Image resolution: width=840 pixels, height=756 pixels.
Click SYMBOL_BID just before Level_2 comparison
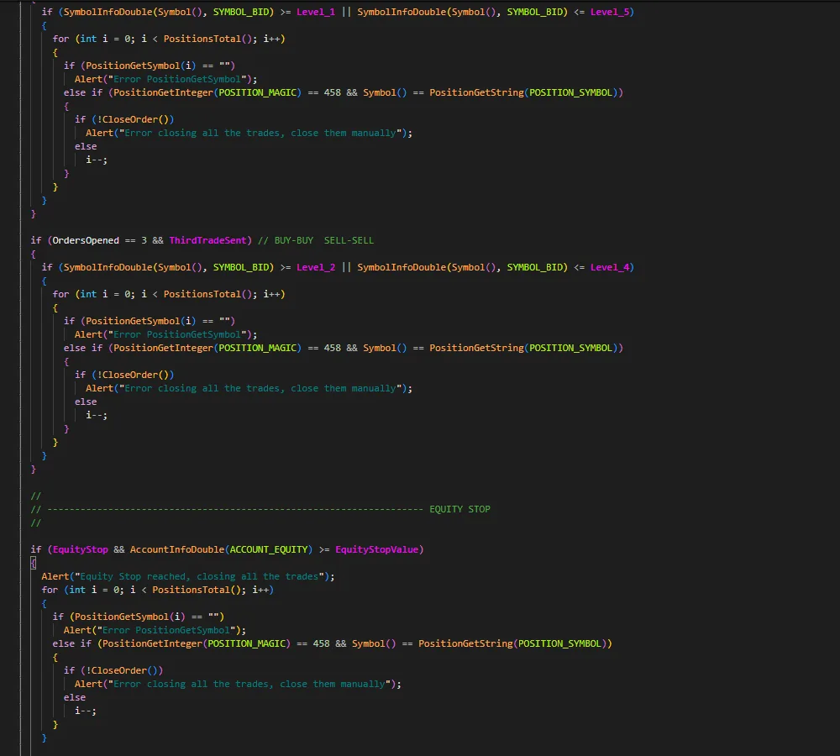point(243,267)
